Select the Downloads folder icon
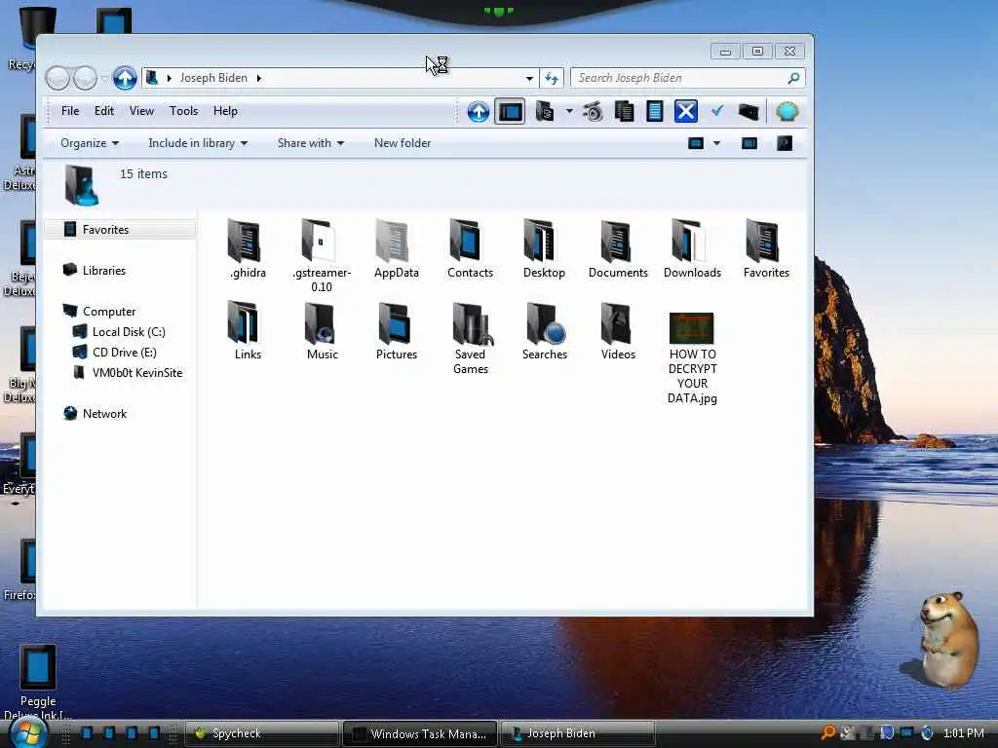The image size is (998, 748). [x=688, y=241]
